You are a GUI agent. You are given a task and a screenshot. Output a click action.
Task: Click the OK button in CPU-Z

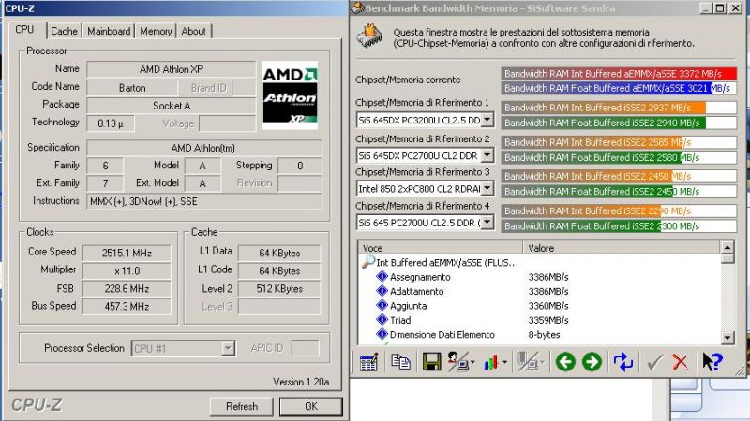pyautogui.click(x=311, y=406)
